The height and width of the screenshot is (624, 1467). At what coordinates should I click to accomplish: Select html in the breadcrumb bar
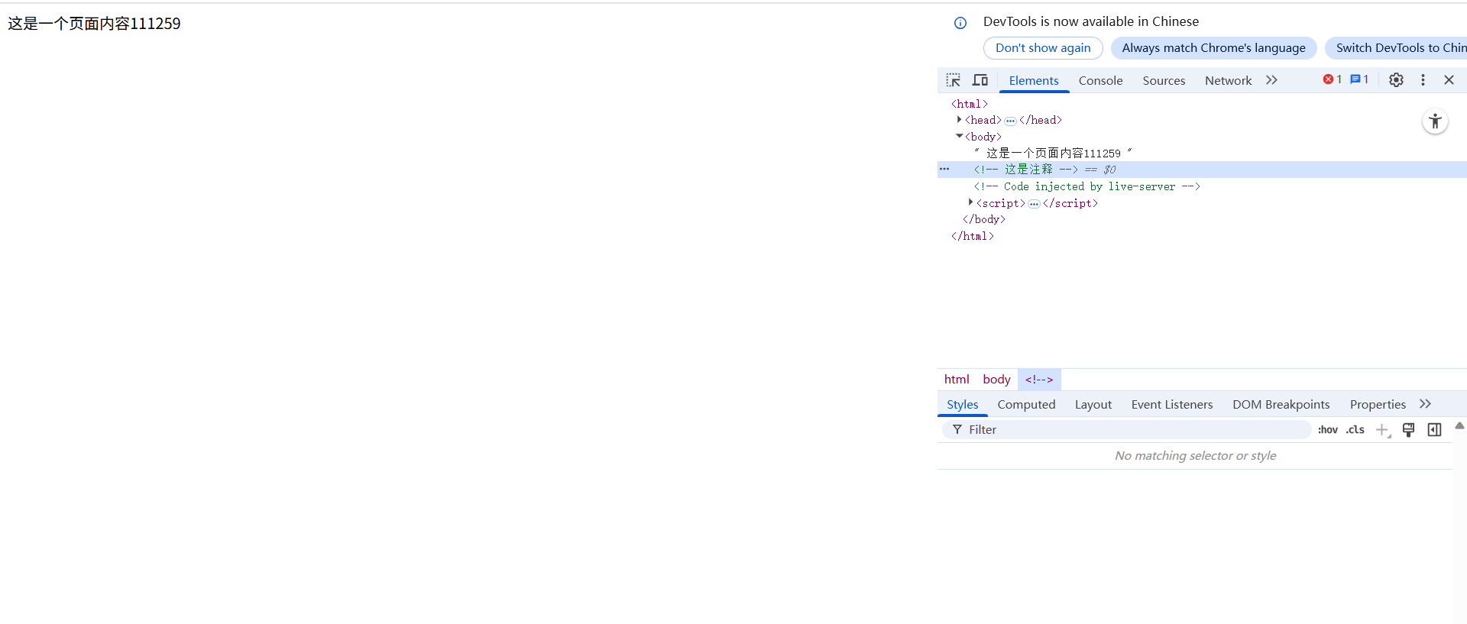point(957,380)
